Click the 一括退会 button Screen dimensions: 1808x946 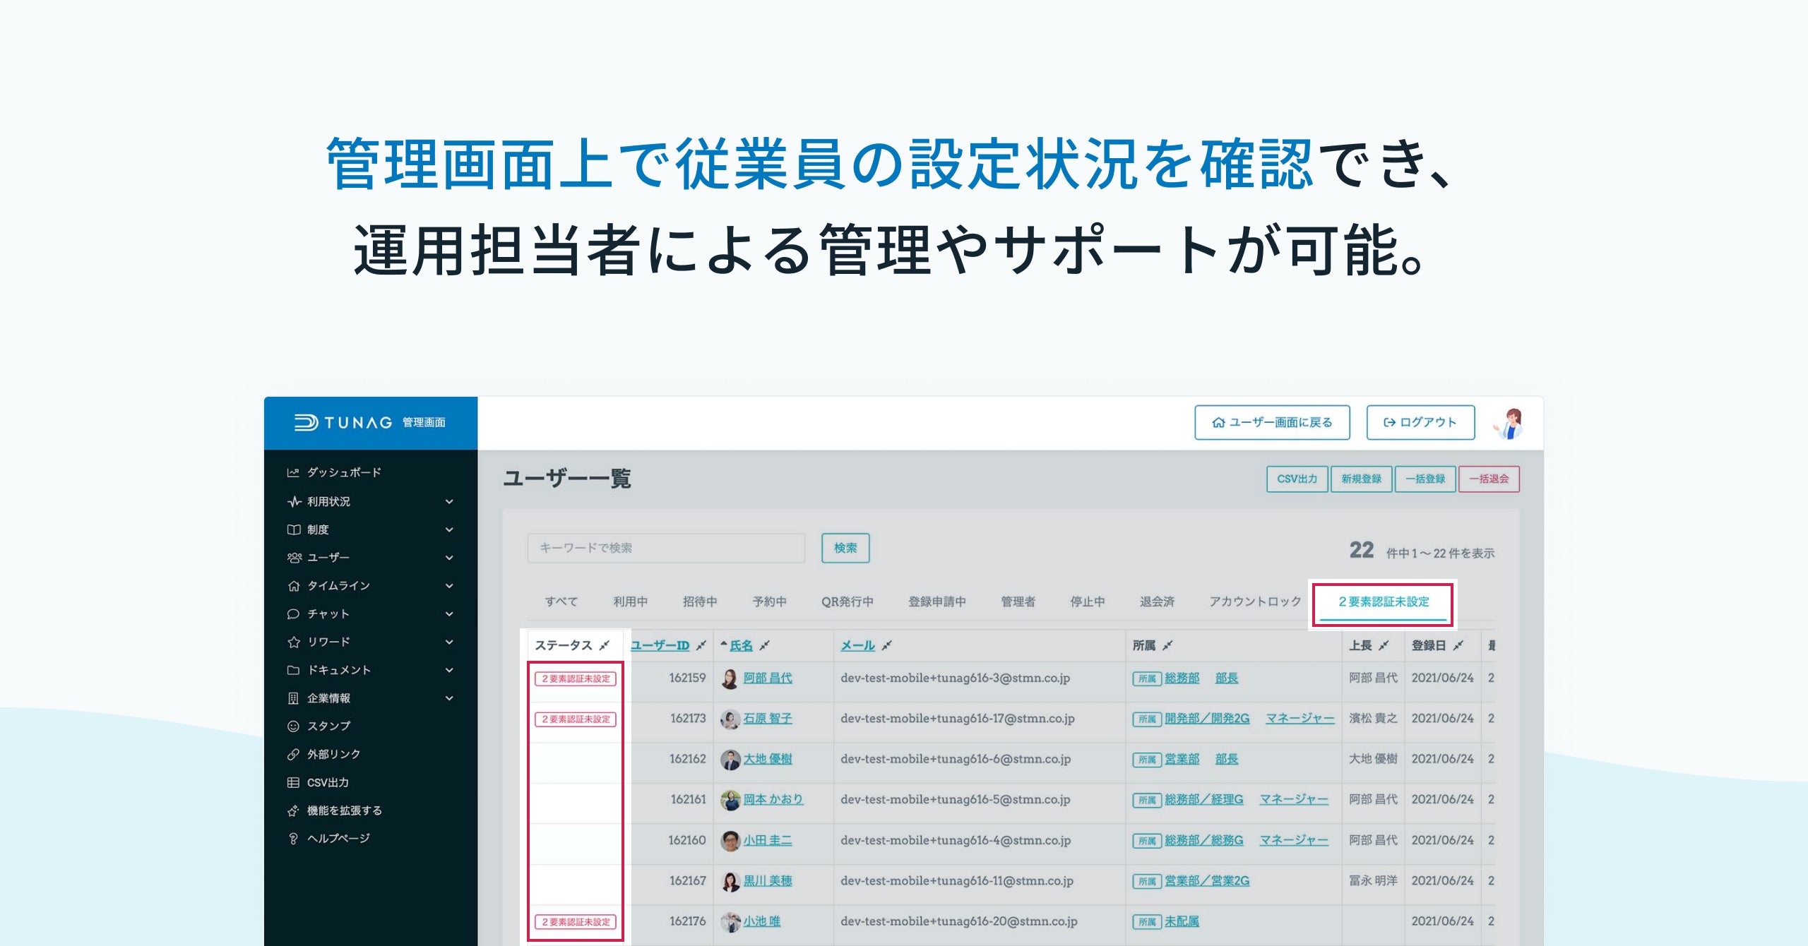[1489, 479]
